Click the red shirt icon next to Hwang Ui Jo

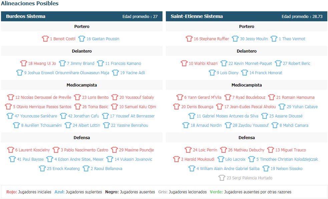(x=24, y=63)
